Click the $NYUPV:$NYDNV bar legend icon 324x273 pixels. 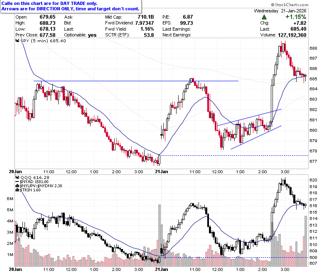(17, 186)
